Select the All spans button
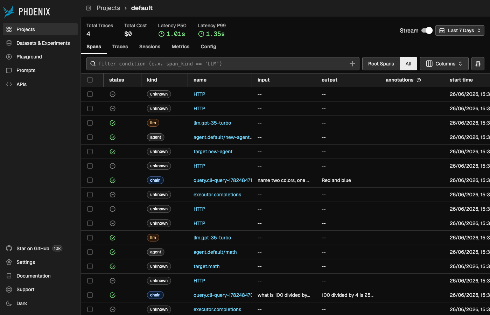The width and height of the screenshot is (490, 315). click(408, 64)
